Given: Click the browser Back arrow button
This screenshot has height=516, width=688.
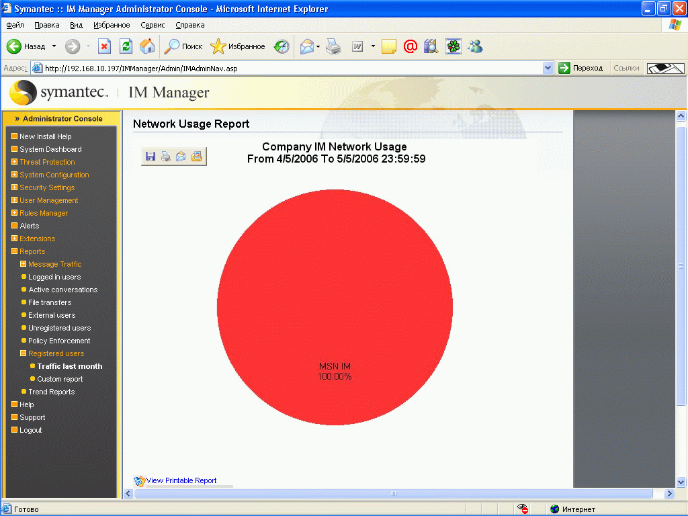Looking at the screenshot, I should point(14,46).
